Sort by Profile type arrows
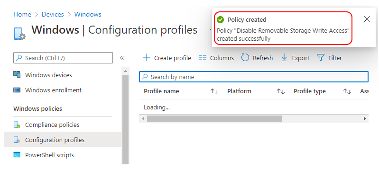 347,91
